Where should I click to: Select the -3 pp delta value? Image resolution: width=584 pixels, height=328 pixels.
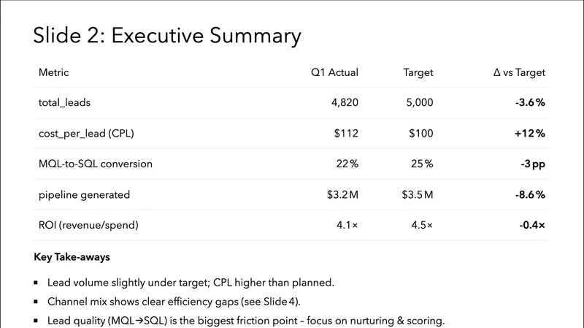click(533, 164)
